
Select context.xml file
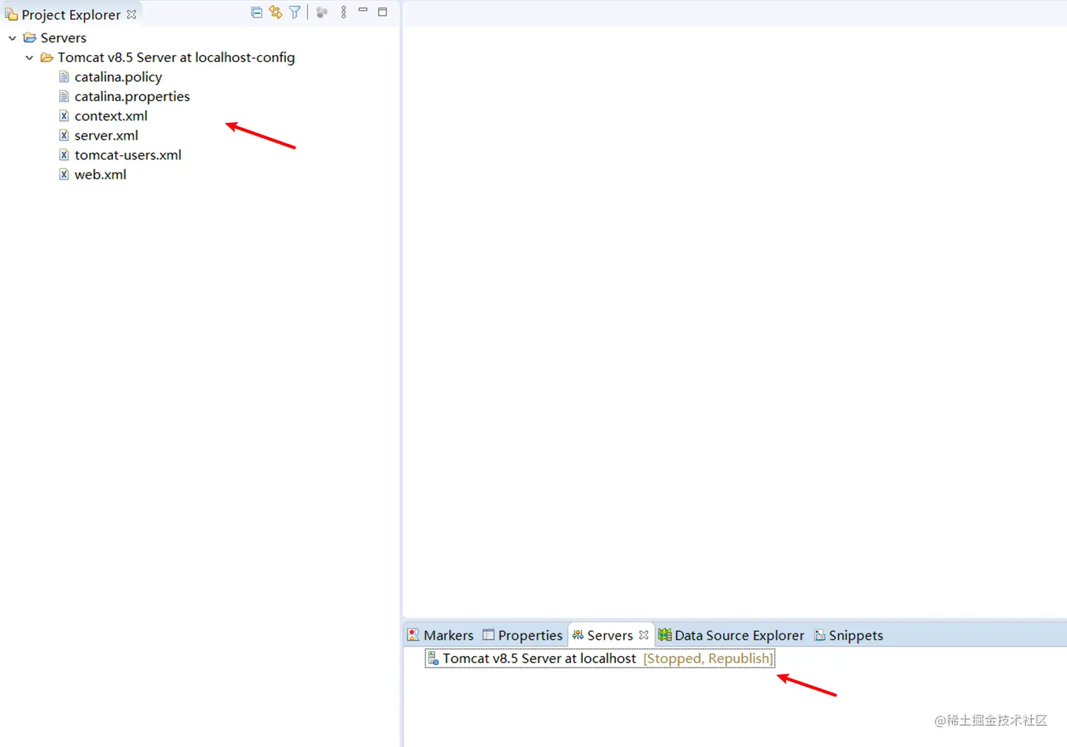(111, 116)
